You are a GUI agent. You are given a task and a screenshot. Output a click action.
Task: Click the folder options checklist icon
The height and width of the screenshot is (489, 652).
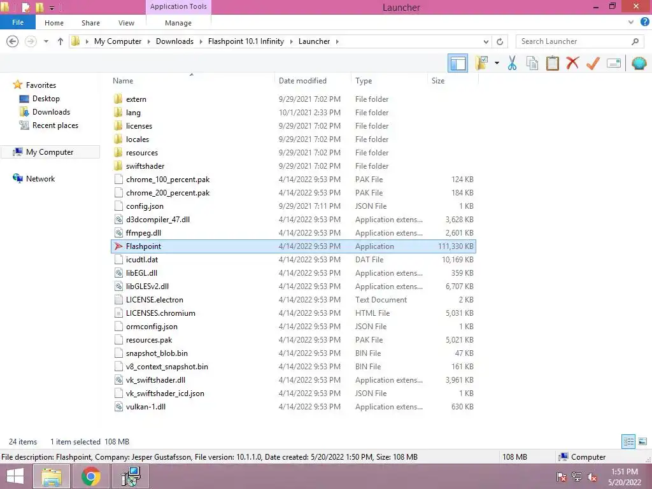pyautogui.click(x=481, y=63)
